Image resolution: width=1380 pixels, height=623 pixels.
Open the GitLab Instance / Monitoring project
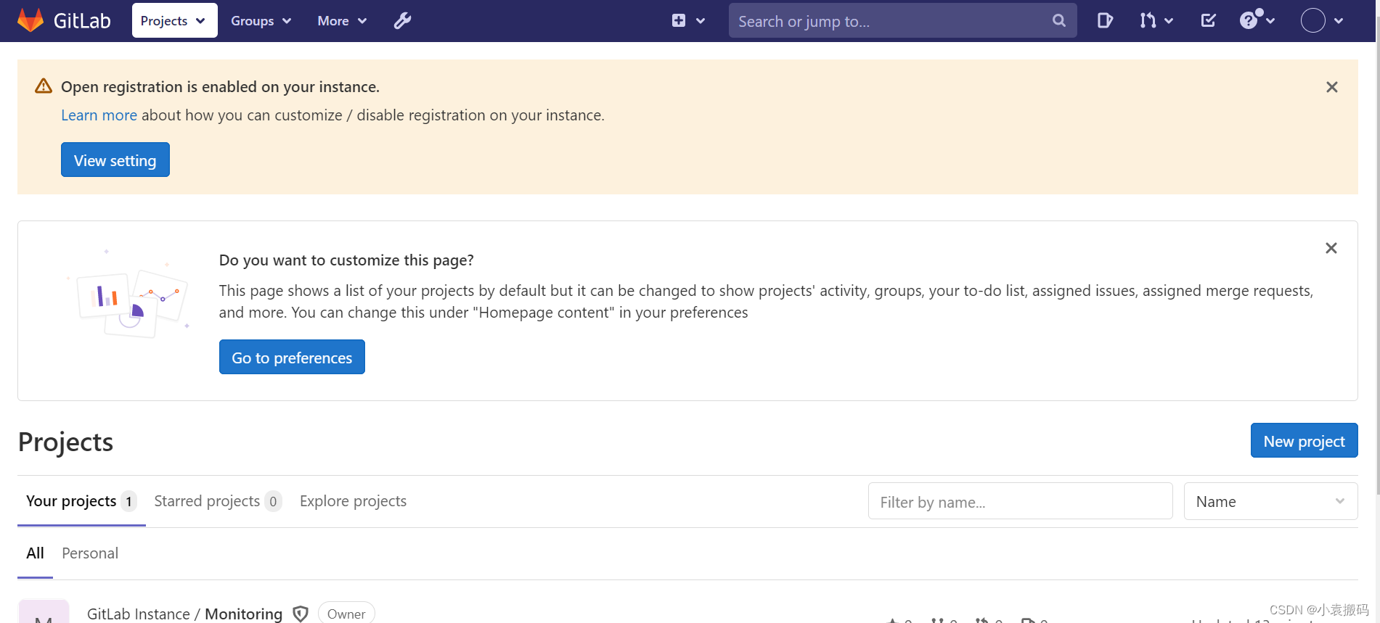184,614
